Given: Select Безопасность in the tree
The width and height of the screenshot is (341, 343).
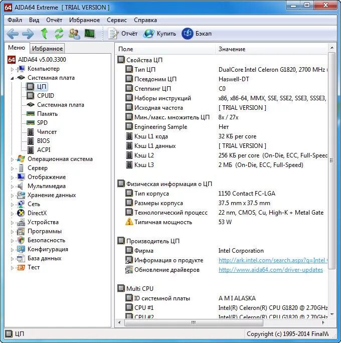Looking at the screenshot, I should click(x=46, y=240).
